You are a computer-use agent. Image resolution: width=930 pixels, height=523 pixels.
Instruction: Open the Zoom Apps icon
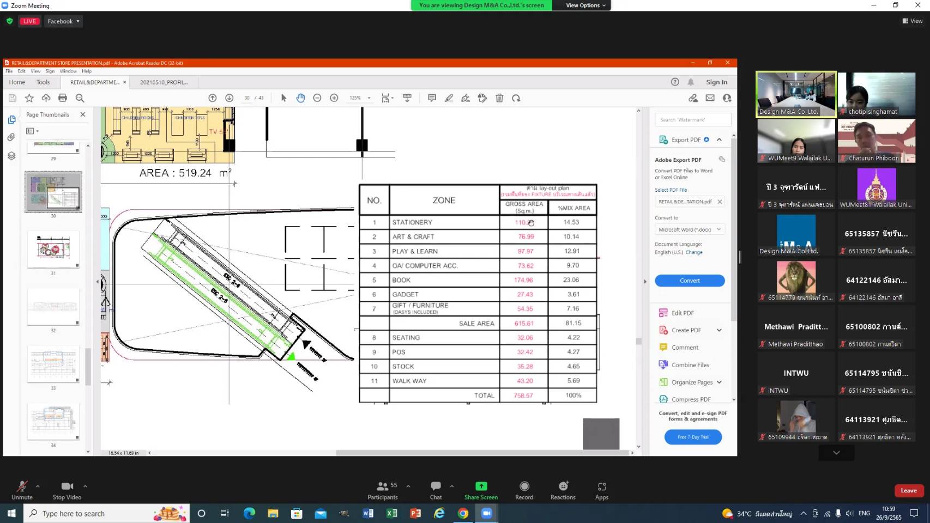(x=601, y=486)
